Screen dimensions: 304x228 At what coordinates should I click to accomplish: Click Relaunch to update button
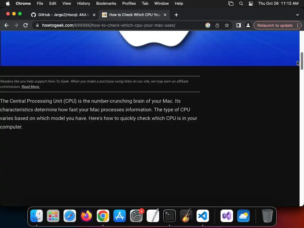coord(275,26)
